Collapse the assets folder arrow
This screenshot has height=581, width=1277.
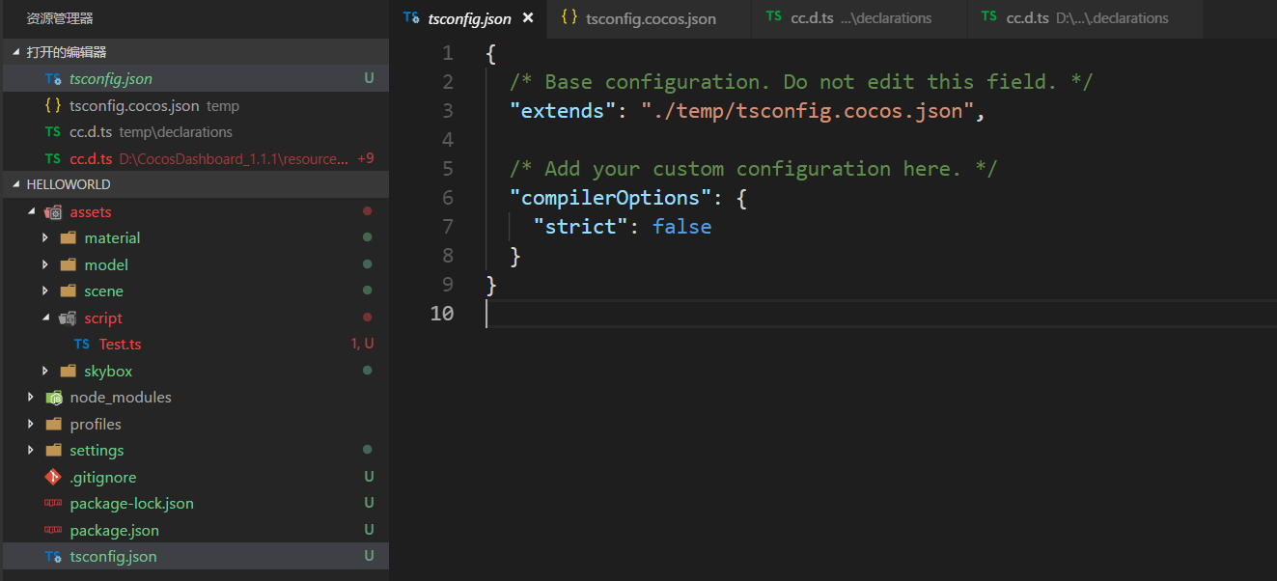31,212
